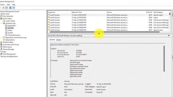Click the Disk Management icon
This screenshot has height=97, width=173.
tap(1, 54)
